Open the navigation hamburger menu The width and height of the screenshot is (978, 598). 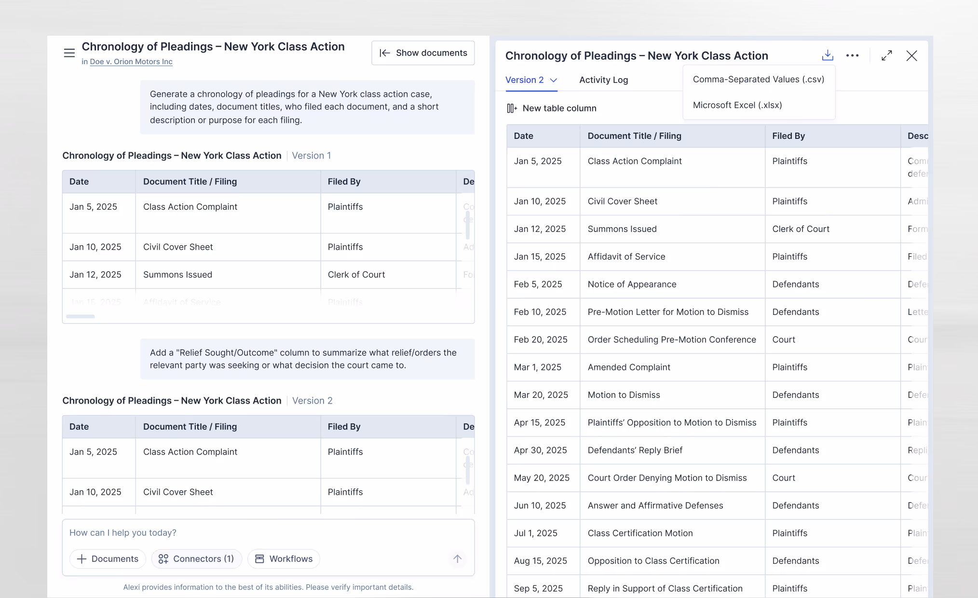point(69,53)
